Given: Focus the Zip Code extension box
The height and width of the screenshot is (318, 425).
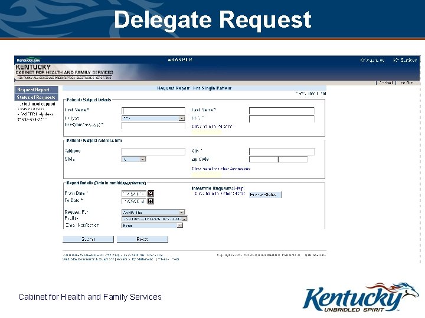Looking at the screenshot, I should 293,159.
